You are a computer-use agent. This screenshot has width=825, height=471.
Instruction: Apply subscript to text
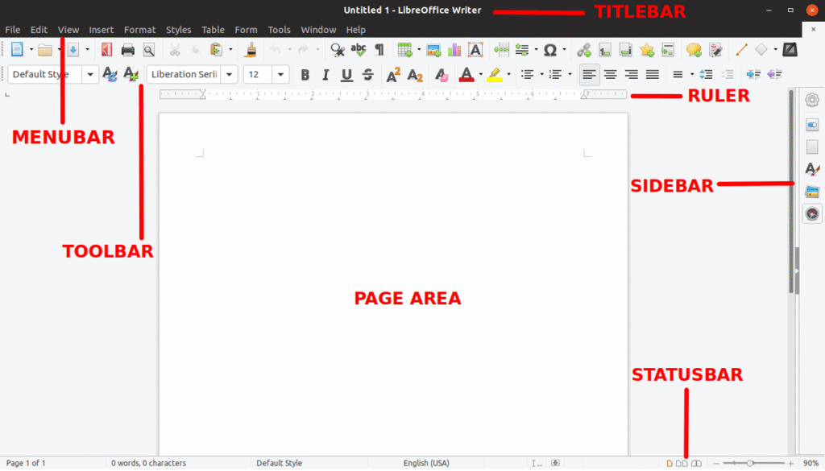pyautogui.click(x=415, y=75)
